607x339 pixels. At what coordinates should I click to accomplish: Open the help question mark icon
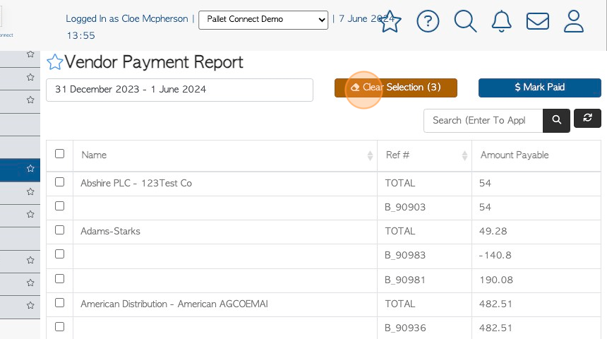(428, 21)
